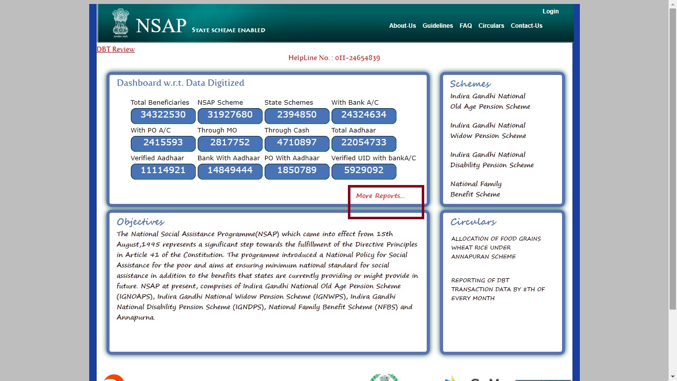
Task: Open the Annapuran food grains allocation circular
Action: click(496, 247)
